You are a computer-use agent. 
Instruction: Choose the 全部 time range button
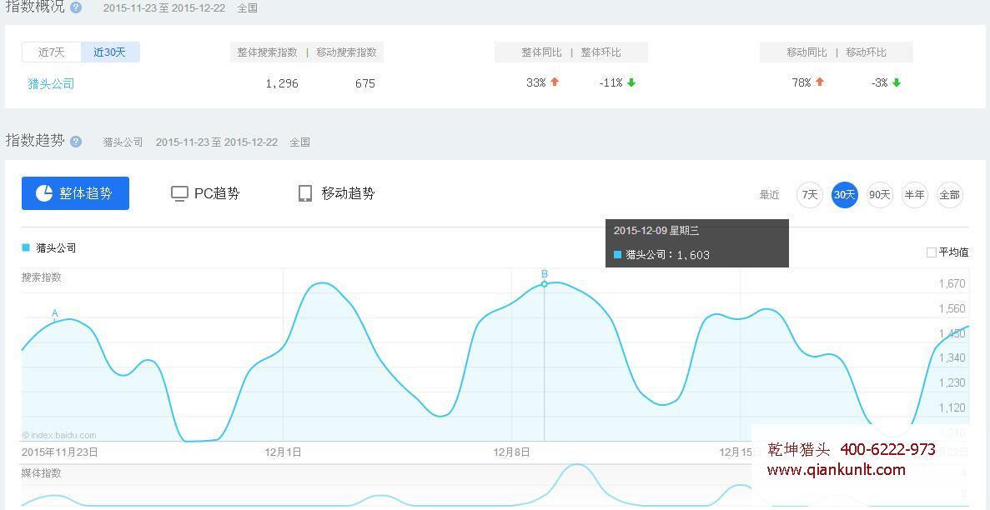pyautogui.click(x=949, y=195)
